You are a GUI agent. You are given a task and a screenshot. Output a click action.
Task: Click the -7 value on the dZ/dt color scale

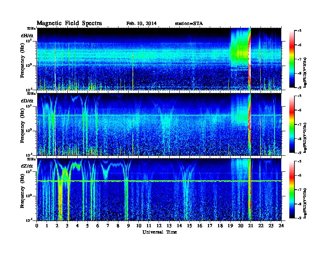tap(299, 190)
